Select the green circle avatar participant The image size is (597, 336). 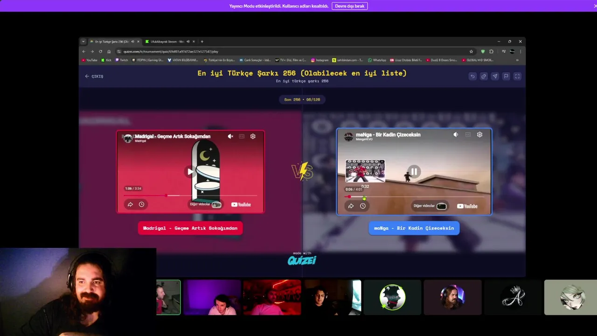(392, 297)
